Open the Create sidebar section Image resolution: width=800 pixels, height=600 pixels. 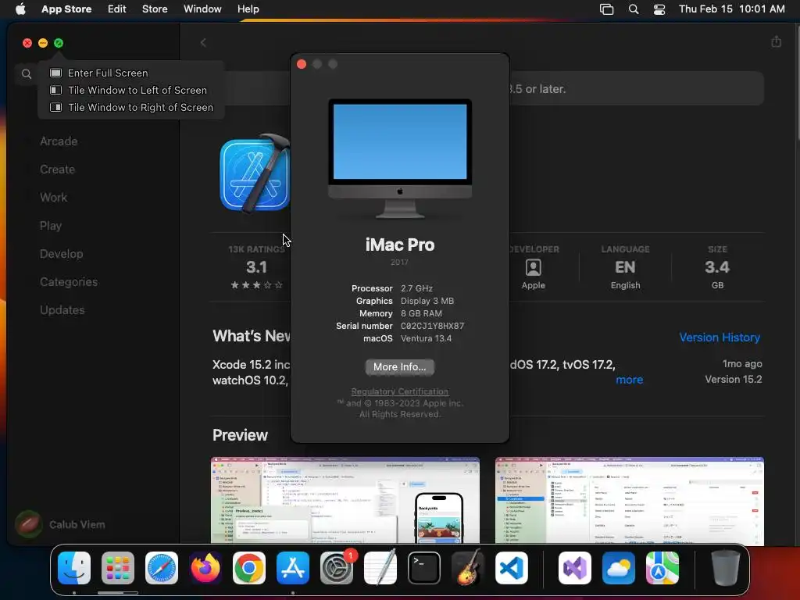(x=57, y=170)
